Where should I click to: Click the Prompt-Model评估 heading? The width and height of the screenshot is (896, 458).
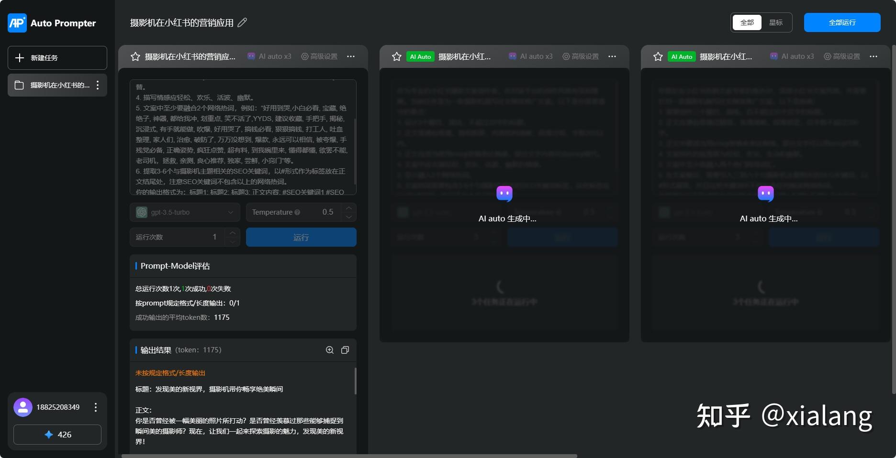[175, 266]
